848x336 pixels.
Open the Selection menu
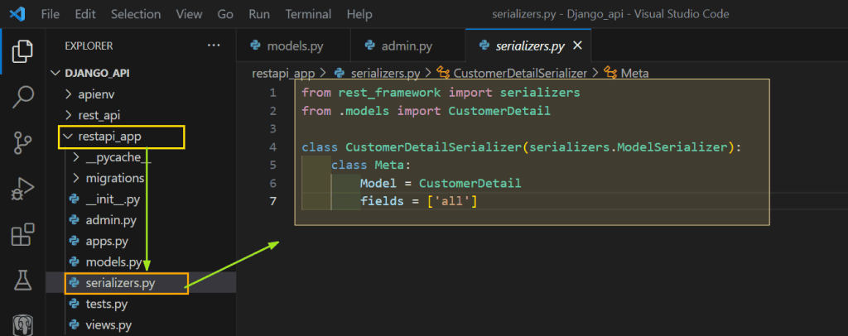click(137, 14)
